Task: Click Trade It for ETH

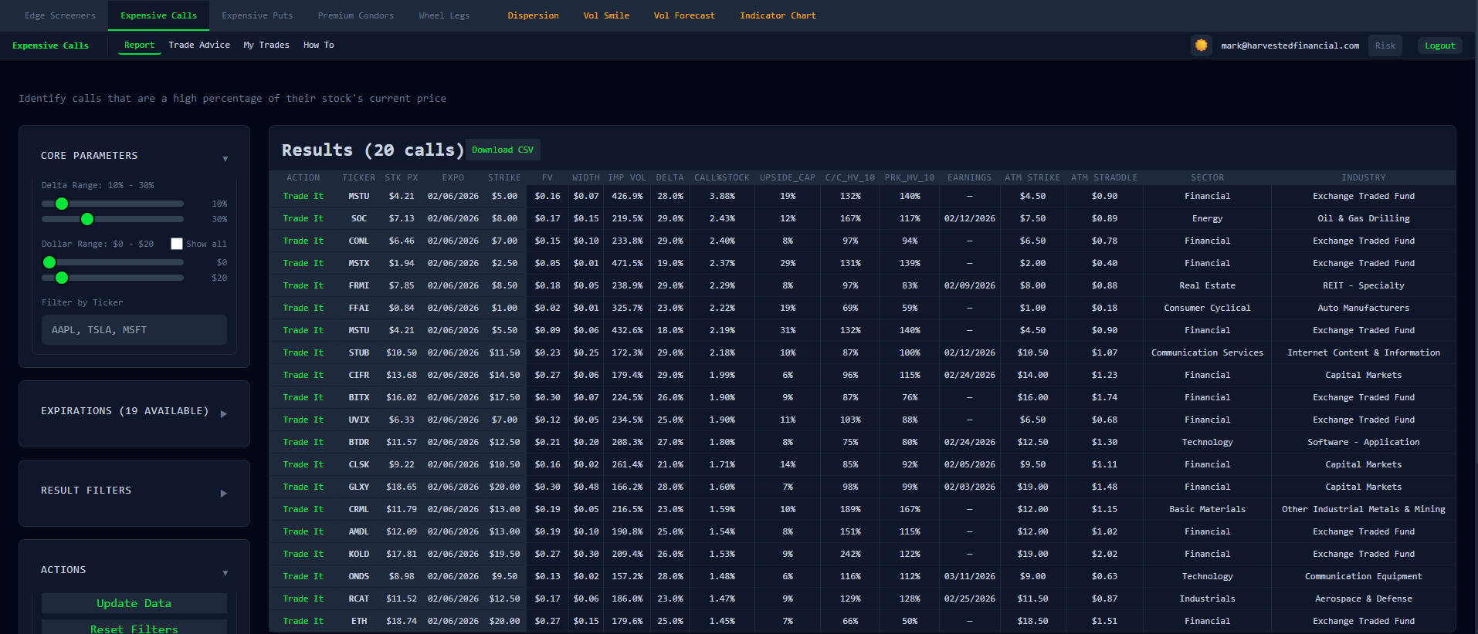Action: pyautogui.click(x=303, y=621)
